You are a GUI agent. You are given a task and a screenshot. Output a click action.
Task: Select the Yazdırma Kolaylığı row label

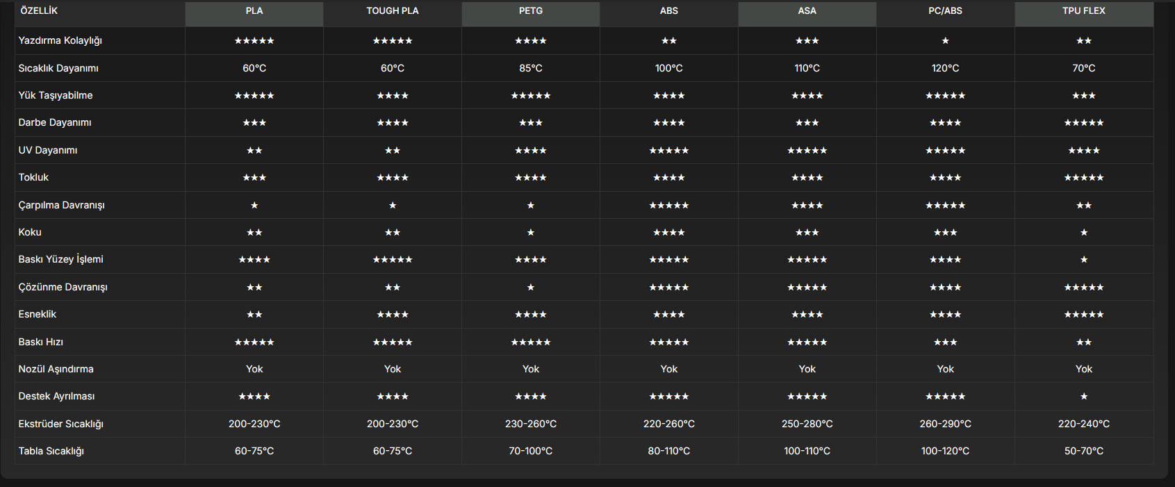(60, 41)
